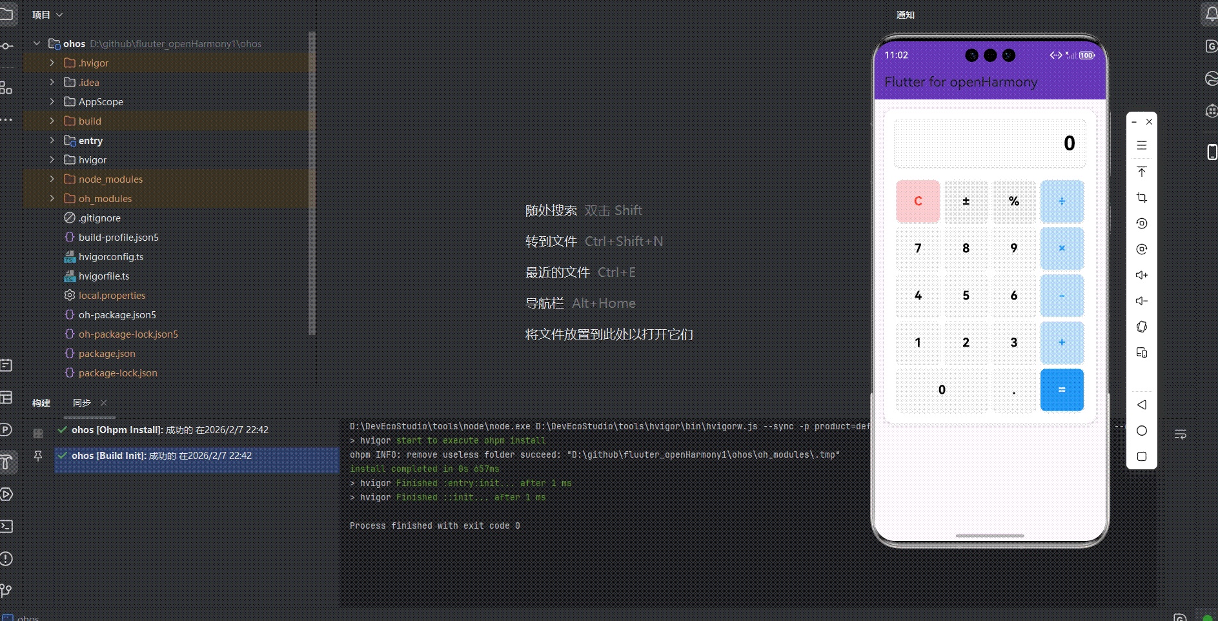Open package.json file

tap(107, 353)
